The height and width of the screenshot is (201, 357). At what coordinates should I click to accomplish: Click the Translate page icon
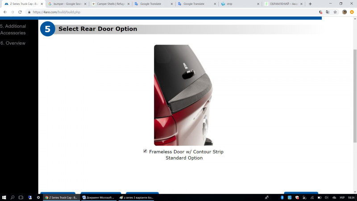point(328,12)
